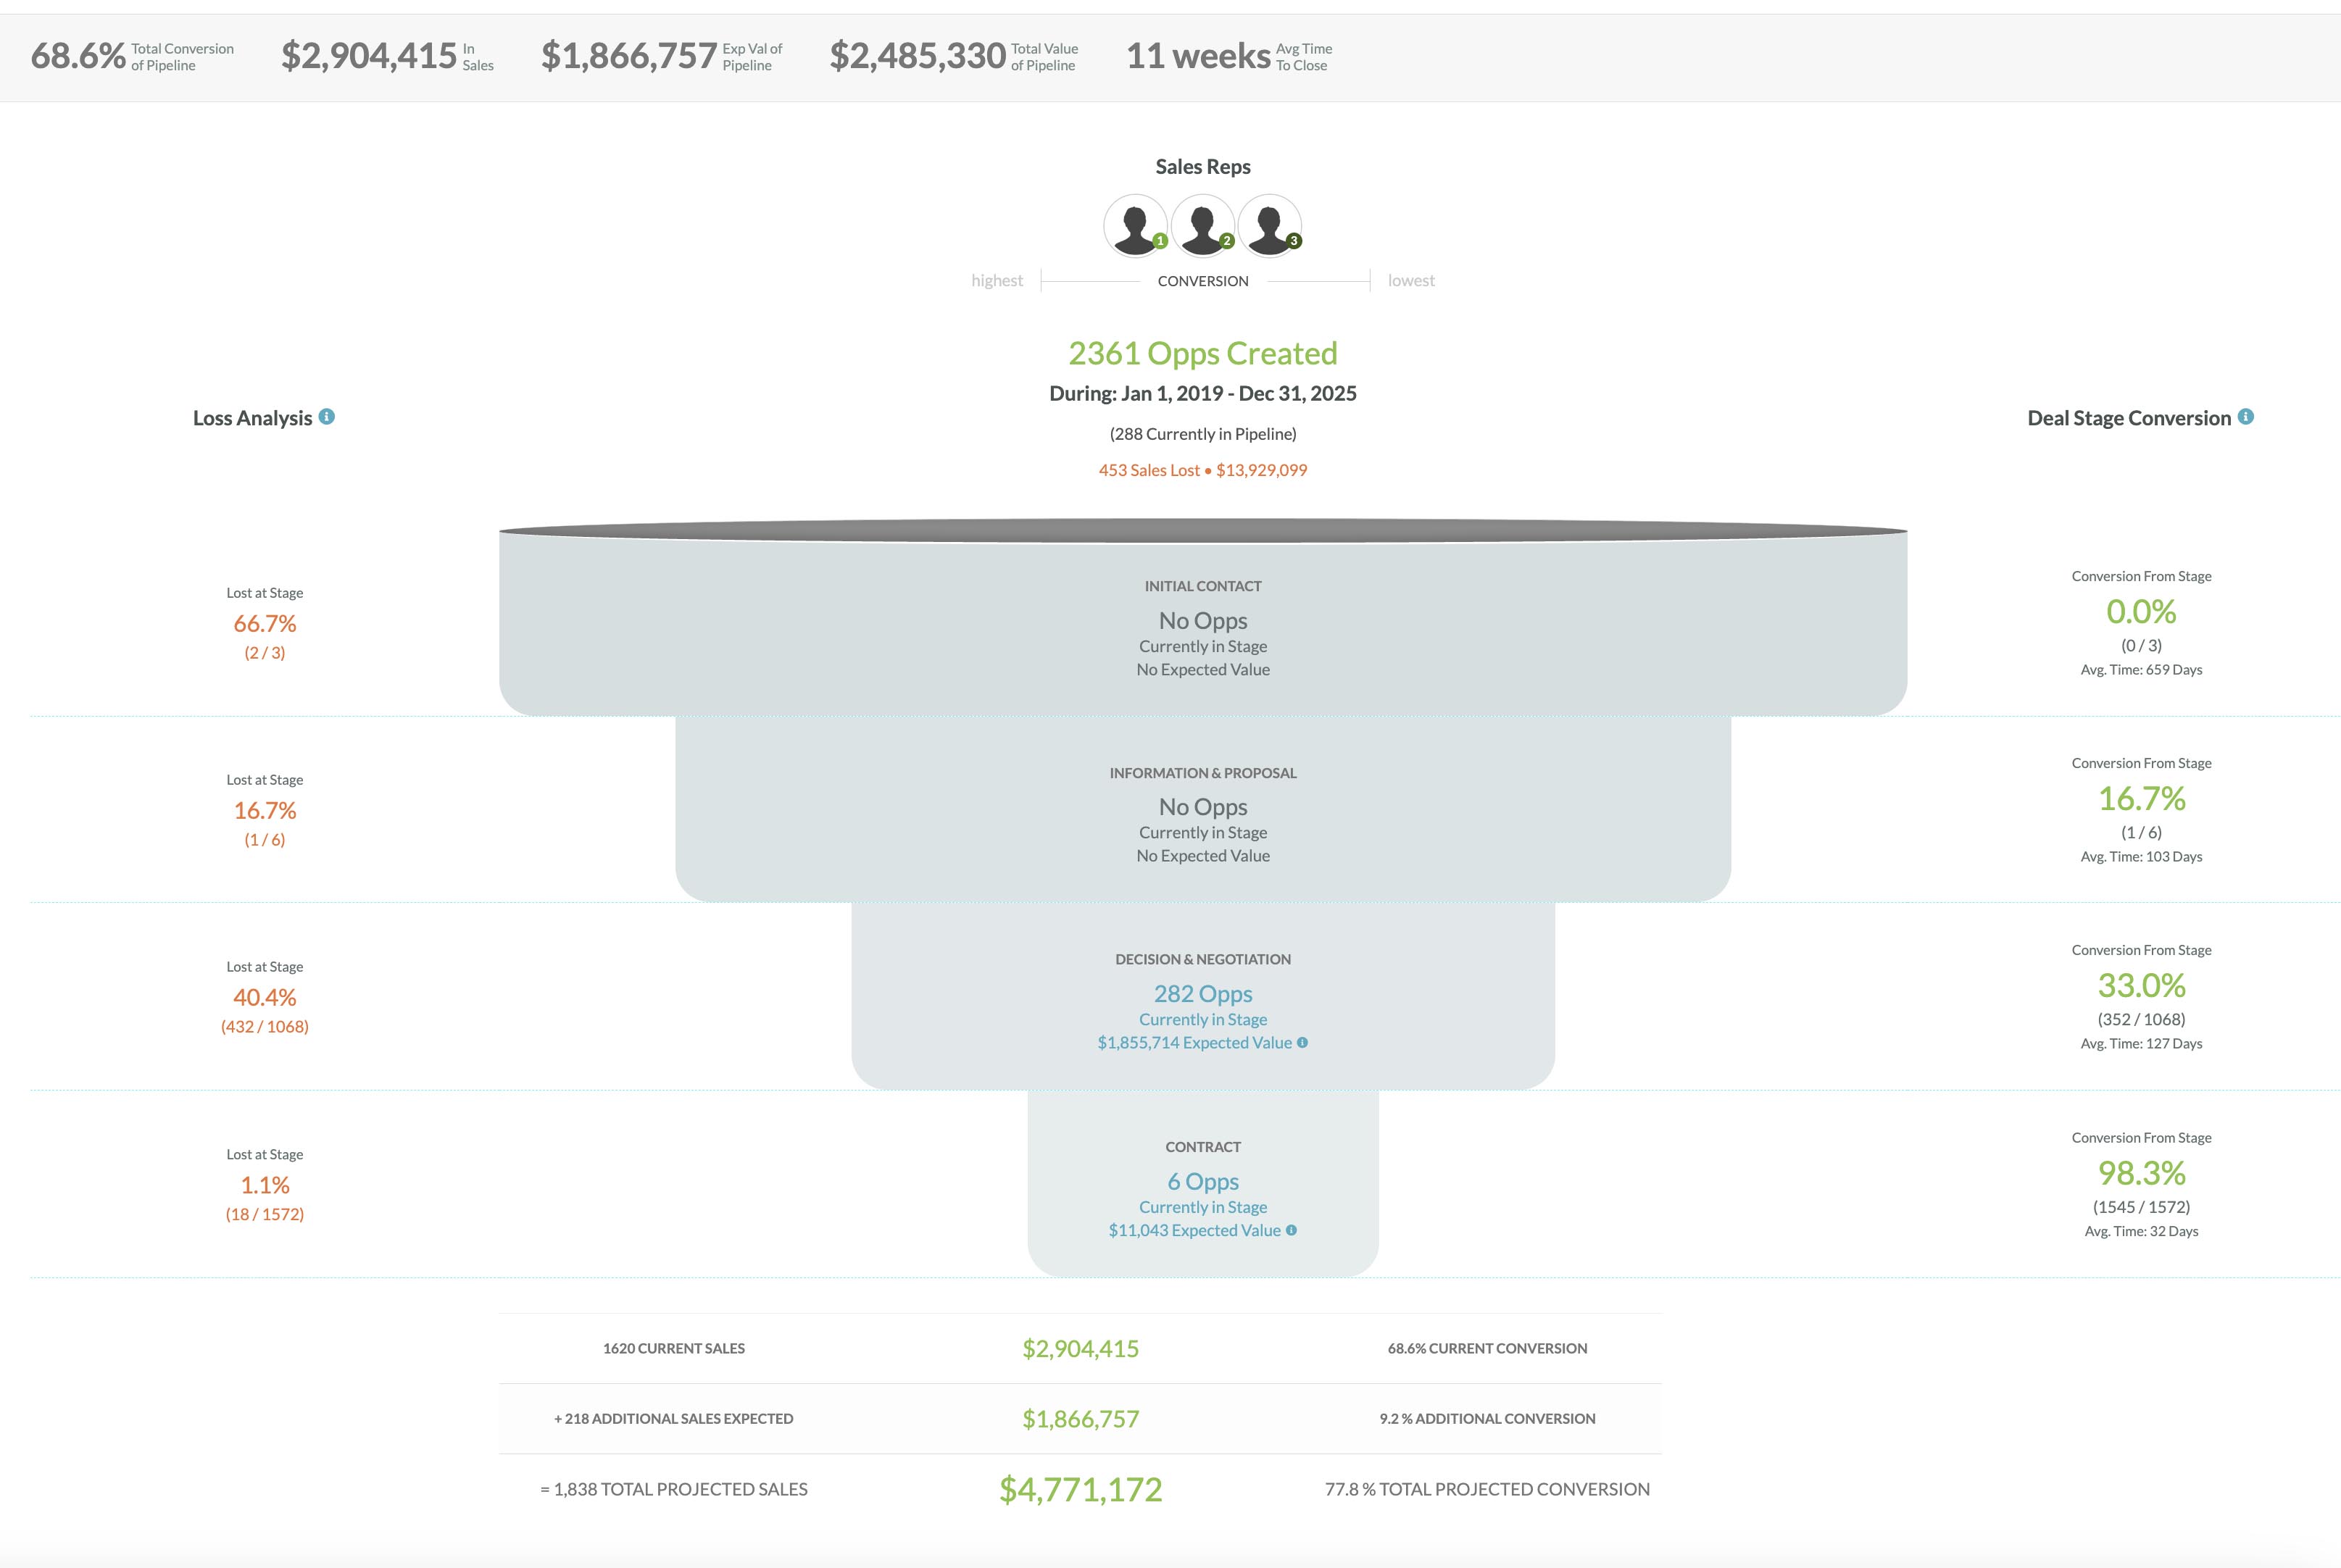Select the Initial Contact funnel stage
This screenshot has height=1568, width=2341.
pyautogui.click(x=1203, y=623)
